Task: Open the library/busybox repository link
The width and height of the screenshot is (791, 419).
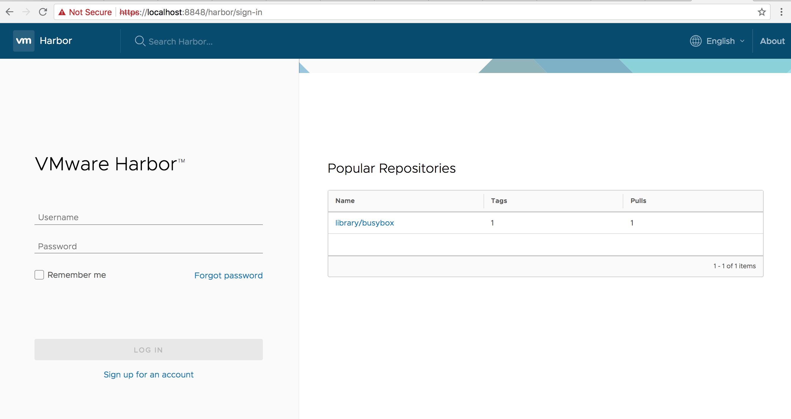Action: (365, 223)
